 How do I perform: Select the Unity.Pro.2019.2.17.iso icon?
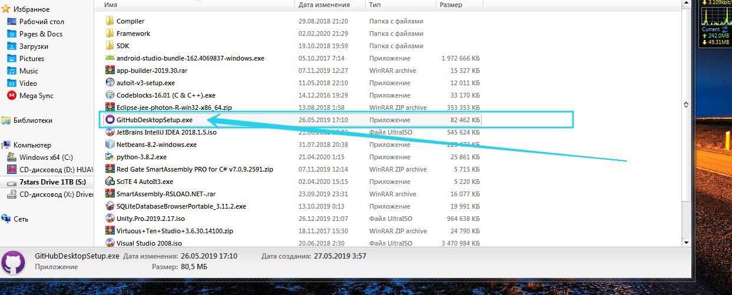[x=110, y=219]
